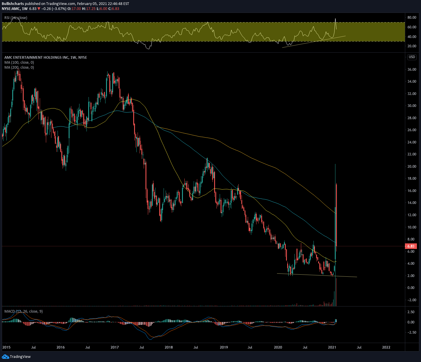Viewport: 421px width, 362px height.
Task: Click the USD currency button
Action: pyautogui.click(x=412, y=57)
